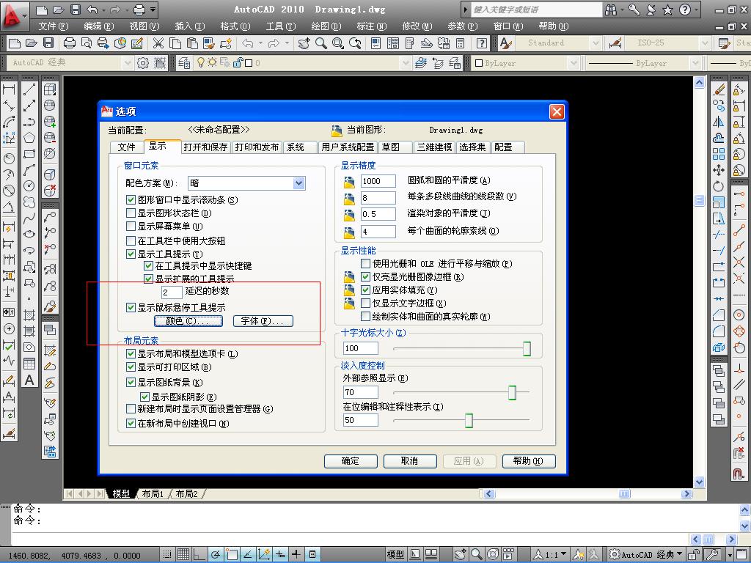Select the Table draw tool
Screen dimensions: 751x563
coord(29,364)
